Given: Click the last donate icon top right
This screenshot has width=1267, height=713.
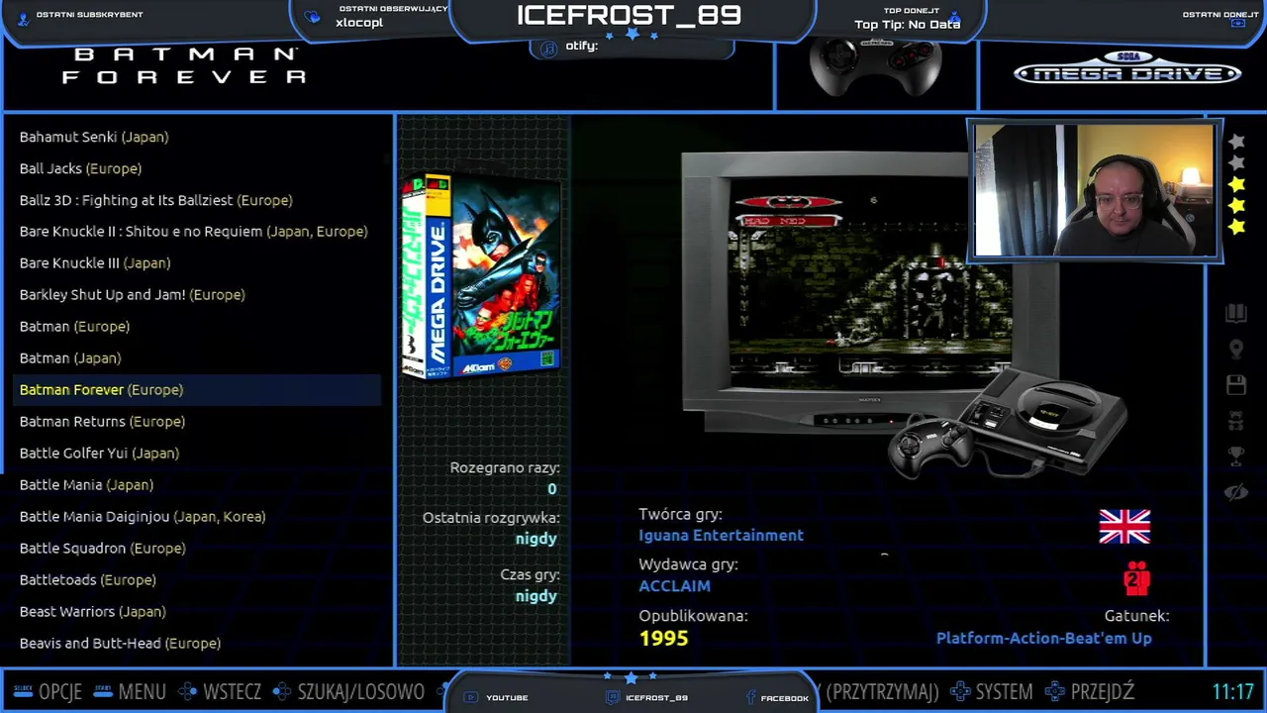Looking at the screenshot, I should tap(1238, 23).
